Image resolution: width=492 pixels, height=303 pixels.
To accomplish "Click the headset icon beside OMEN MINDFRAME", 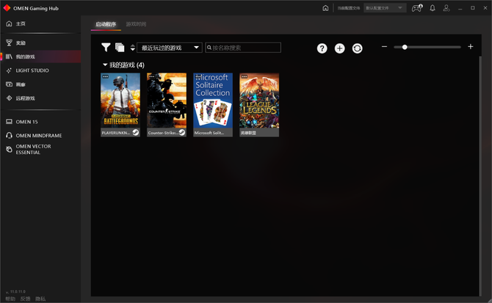I will coord(9,136).
